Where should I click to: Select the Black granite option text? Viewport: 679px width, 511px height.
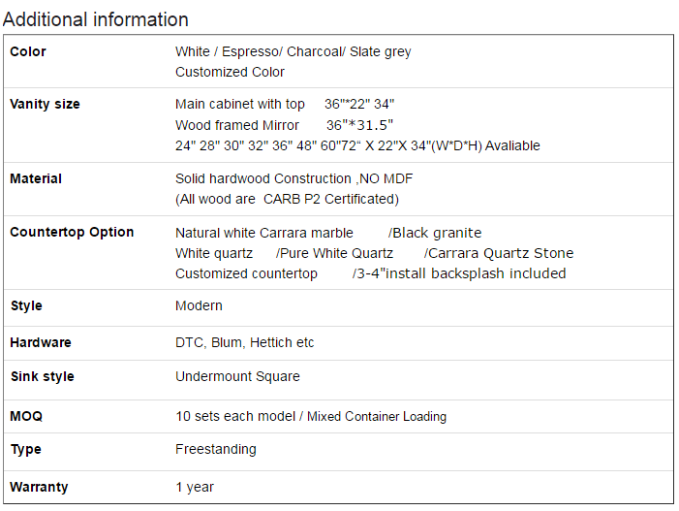(435, 233)
